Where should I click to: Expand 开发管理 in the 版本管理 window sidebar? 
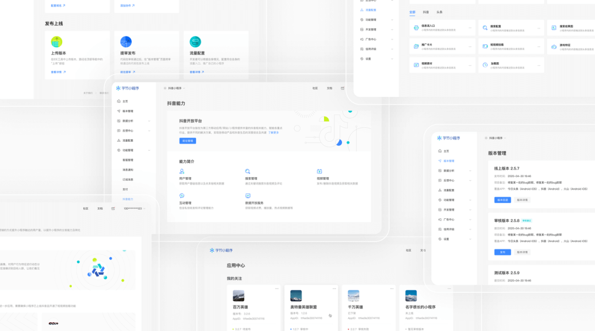point(470,210)
